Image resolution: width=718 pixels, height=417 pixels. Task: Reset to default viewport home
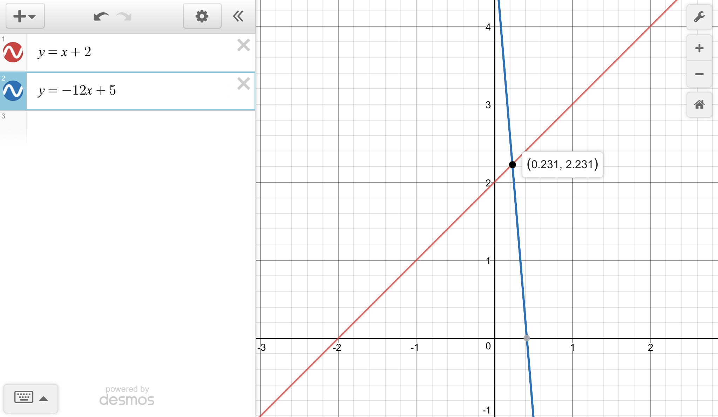[699, 104]
